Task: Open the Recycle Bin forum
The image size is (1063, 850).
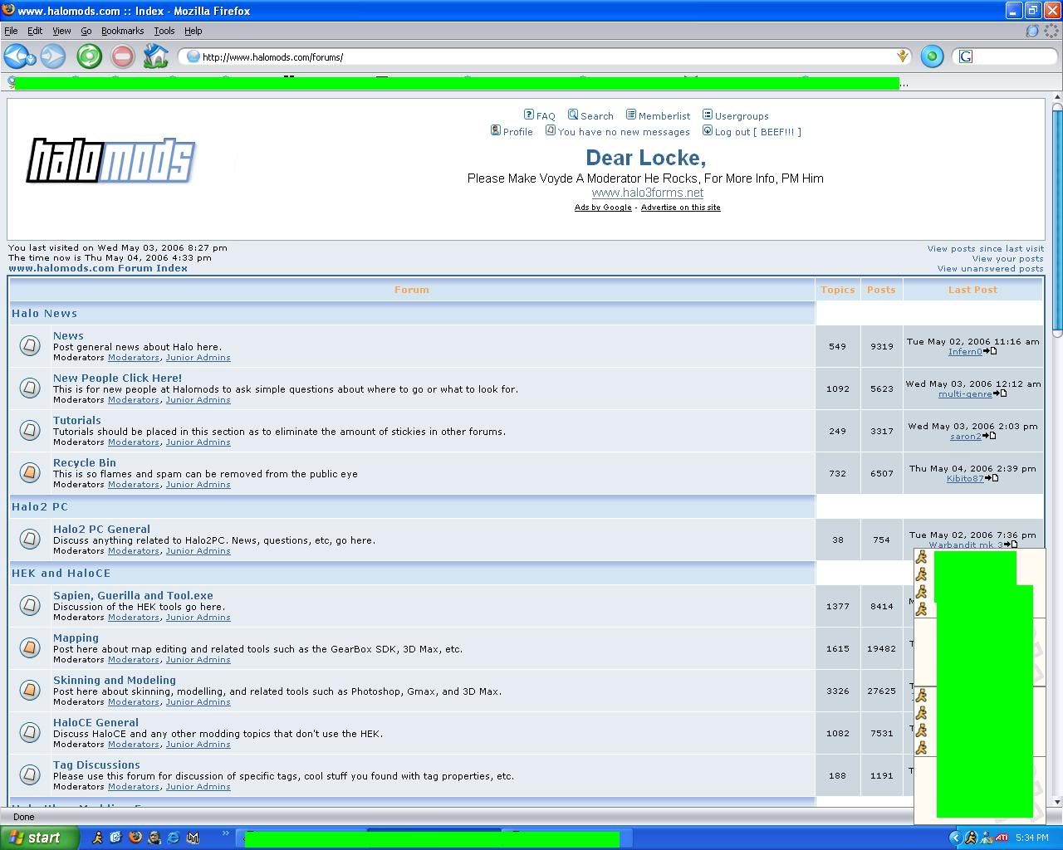Action: pos(85,462)
